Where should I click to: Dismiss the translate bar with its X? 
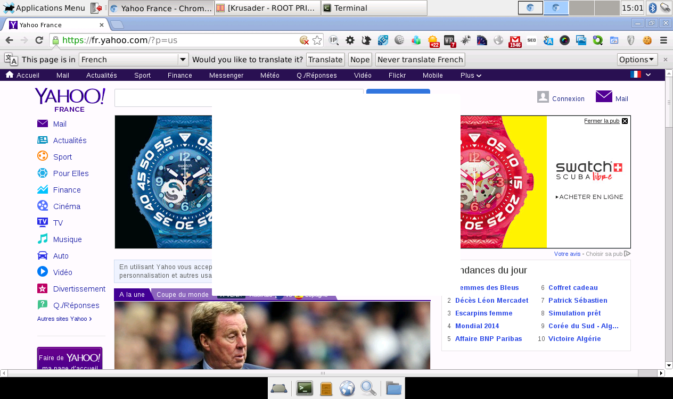click(665, 60)
